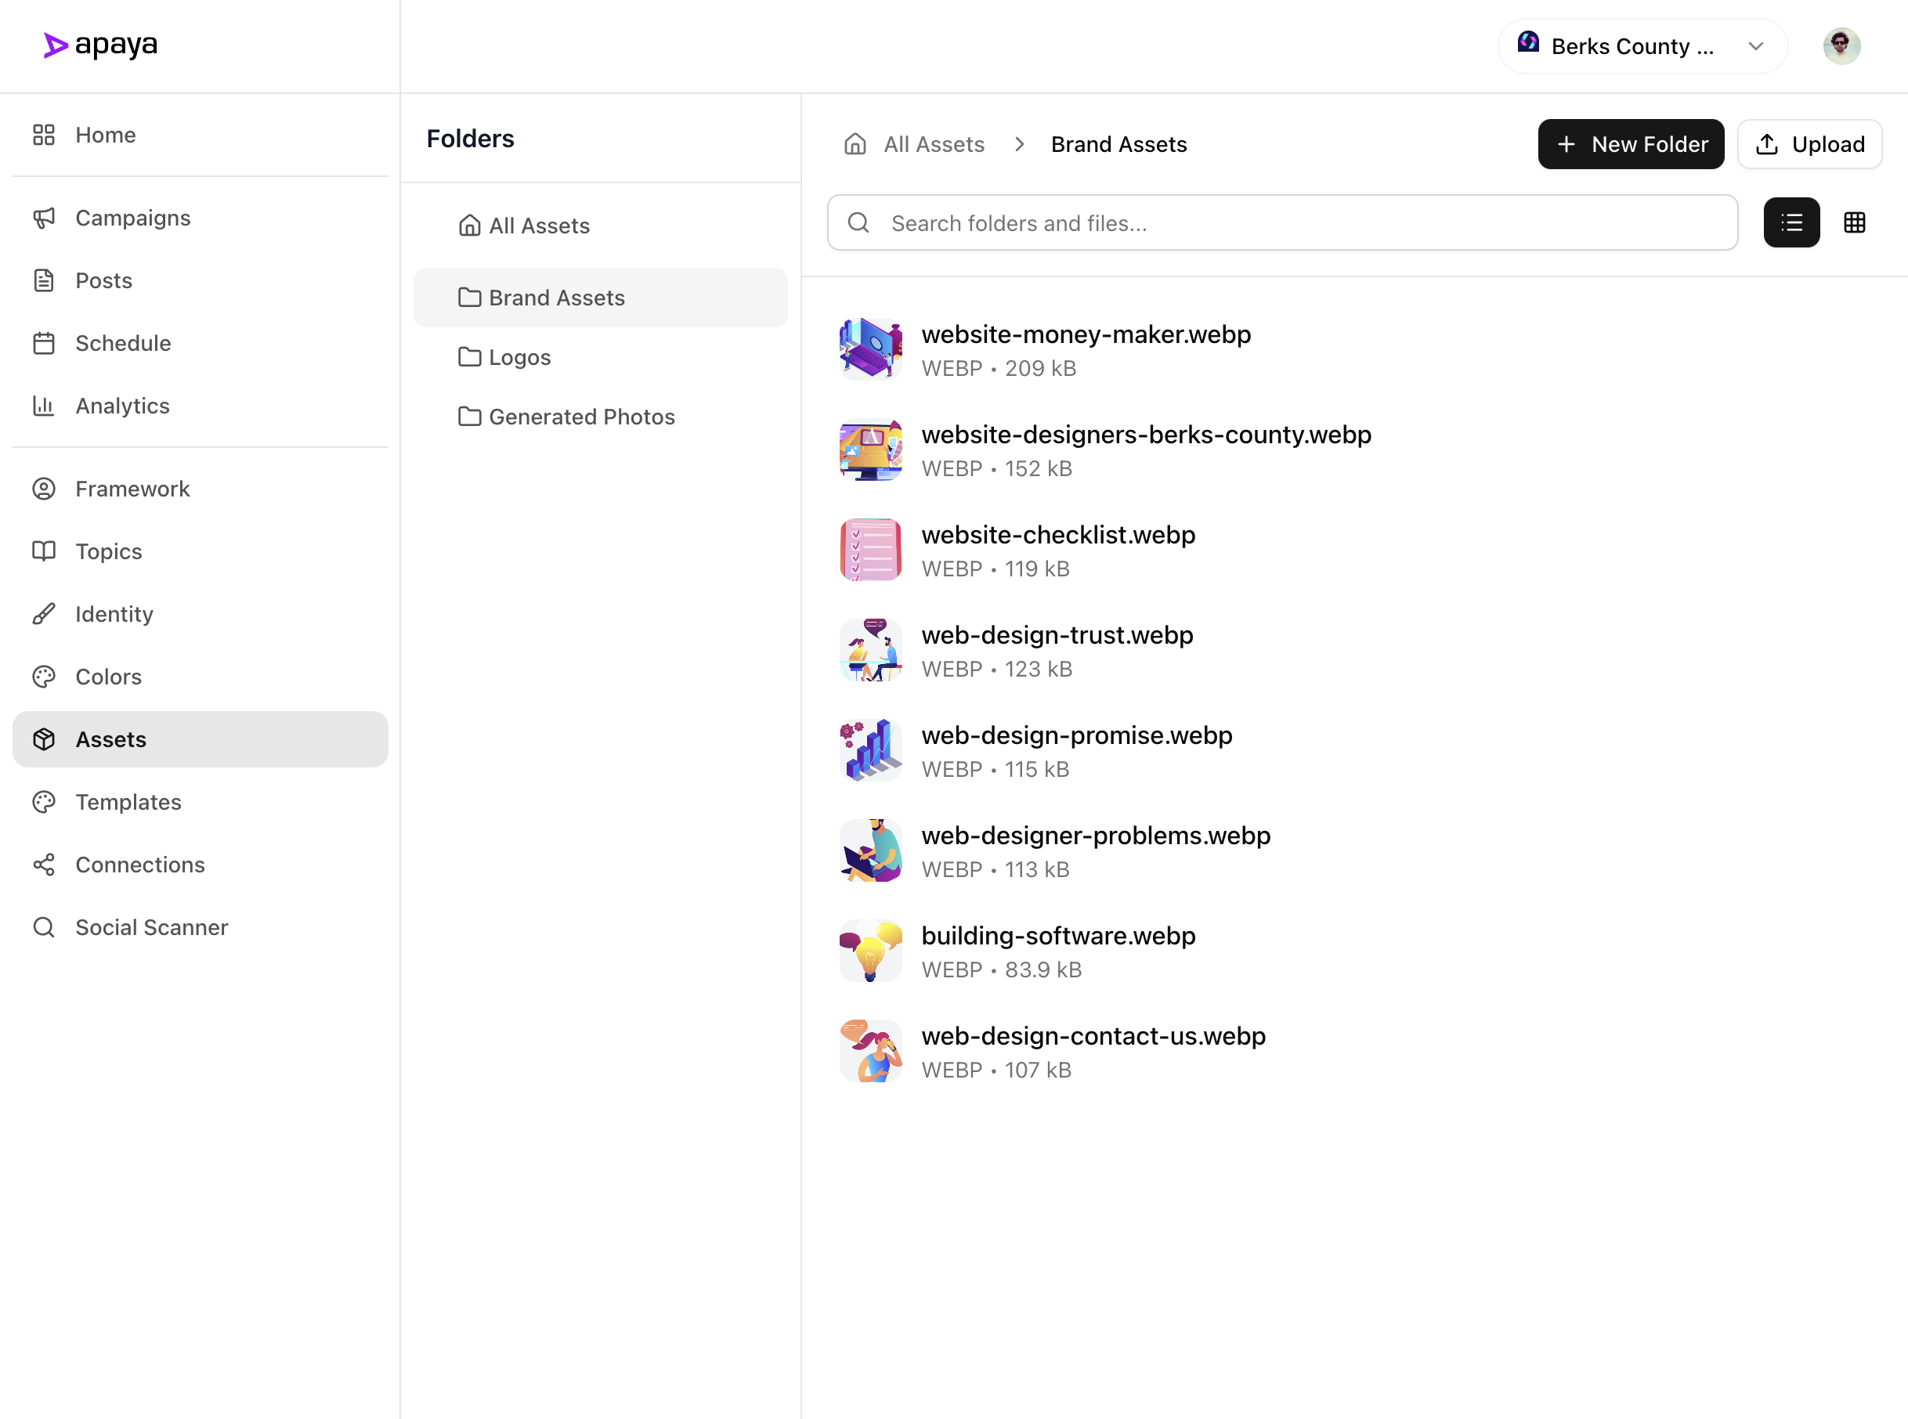Switch to list view
Image resolution: width=1908 pixels, height=1419 pixels.
(1791, 223)
